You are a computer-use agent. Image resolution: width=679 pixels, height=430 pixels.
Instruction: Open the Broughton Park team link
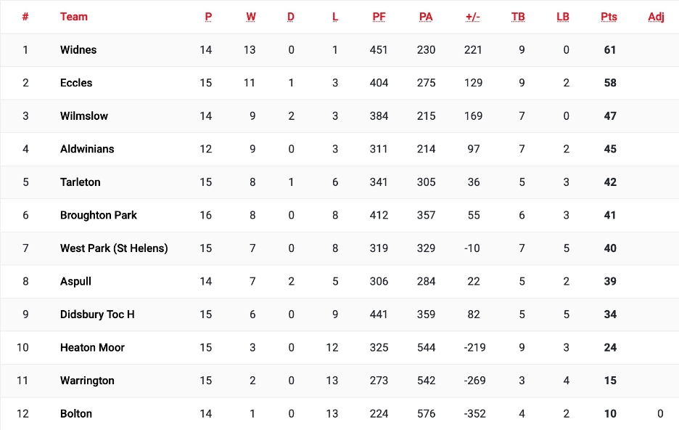pyautogui.click(x=99, y=215)
